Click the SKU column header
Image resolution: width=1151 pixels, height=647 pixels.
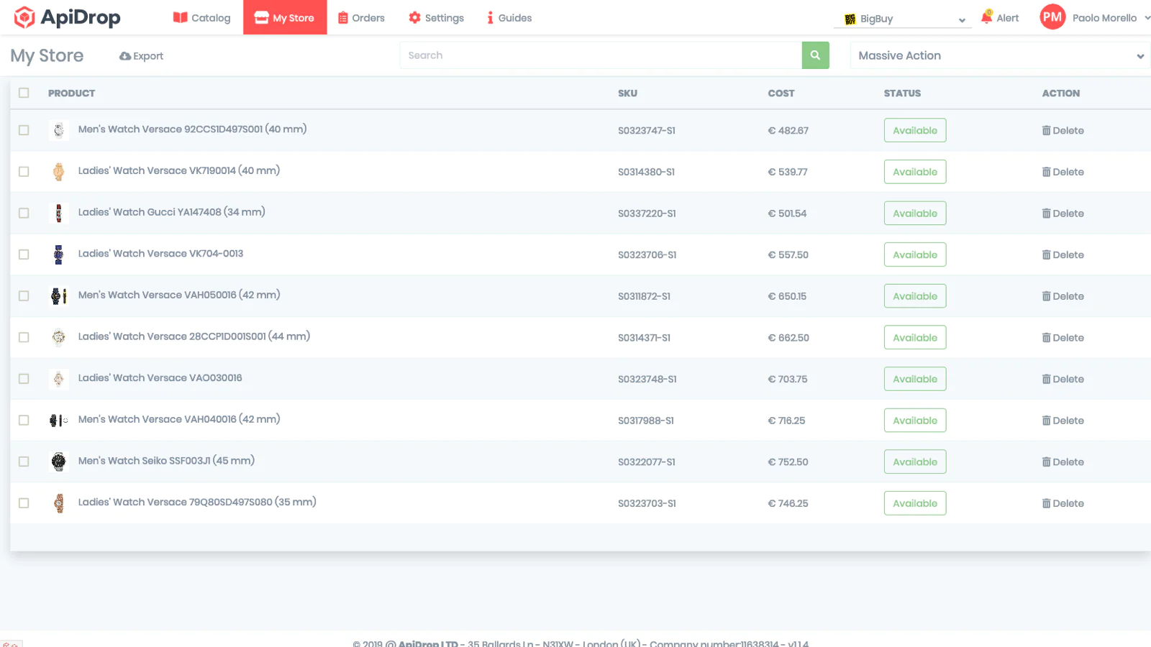tap(627, 93)
